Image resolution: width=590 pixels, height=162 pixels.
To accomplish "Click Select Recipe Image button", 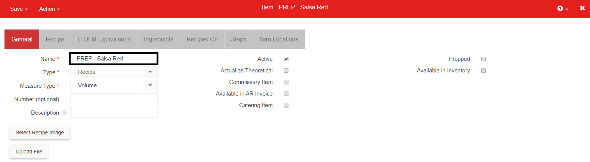I will tap(40, 133).
